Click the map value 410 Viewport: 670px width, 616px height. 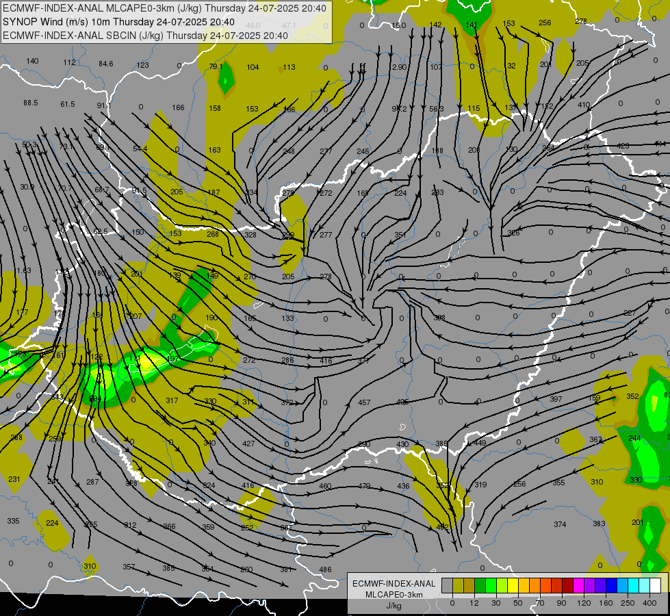click(x=584, y=105)
